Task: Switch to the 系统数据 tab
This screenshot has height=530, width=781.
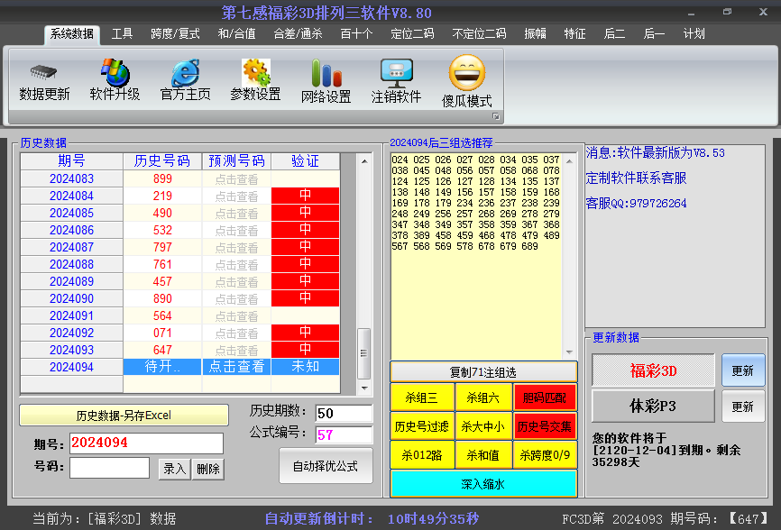Action: coord(72,34)
